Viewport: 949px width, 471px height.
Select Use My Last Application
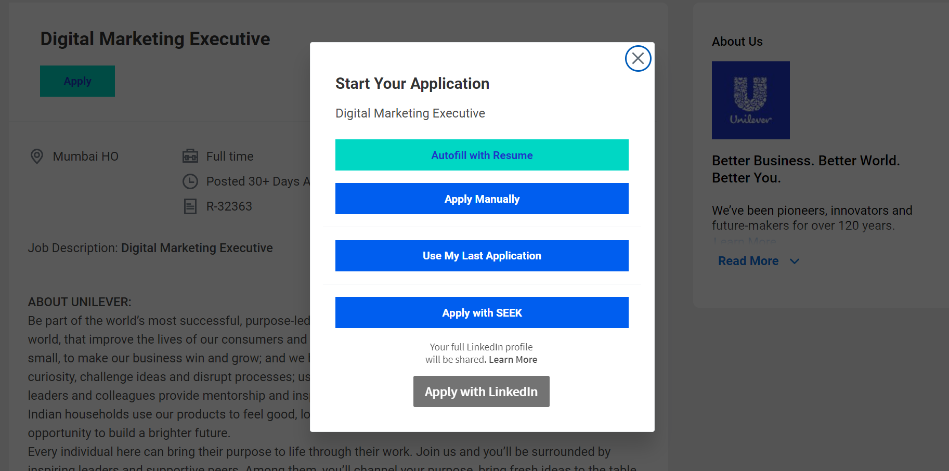(x=482, y=256)
